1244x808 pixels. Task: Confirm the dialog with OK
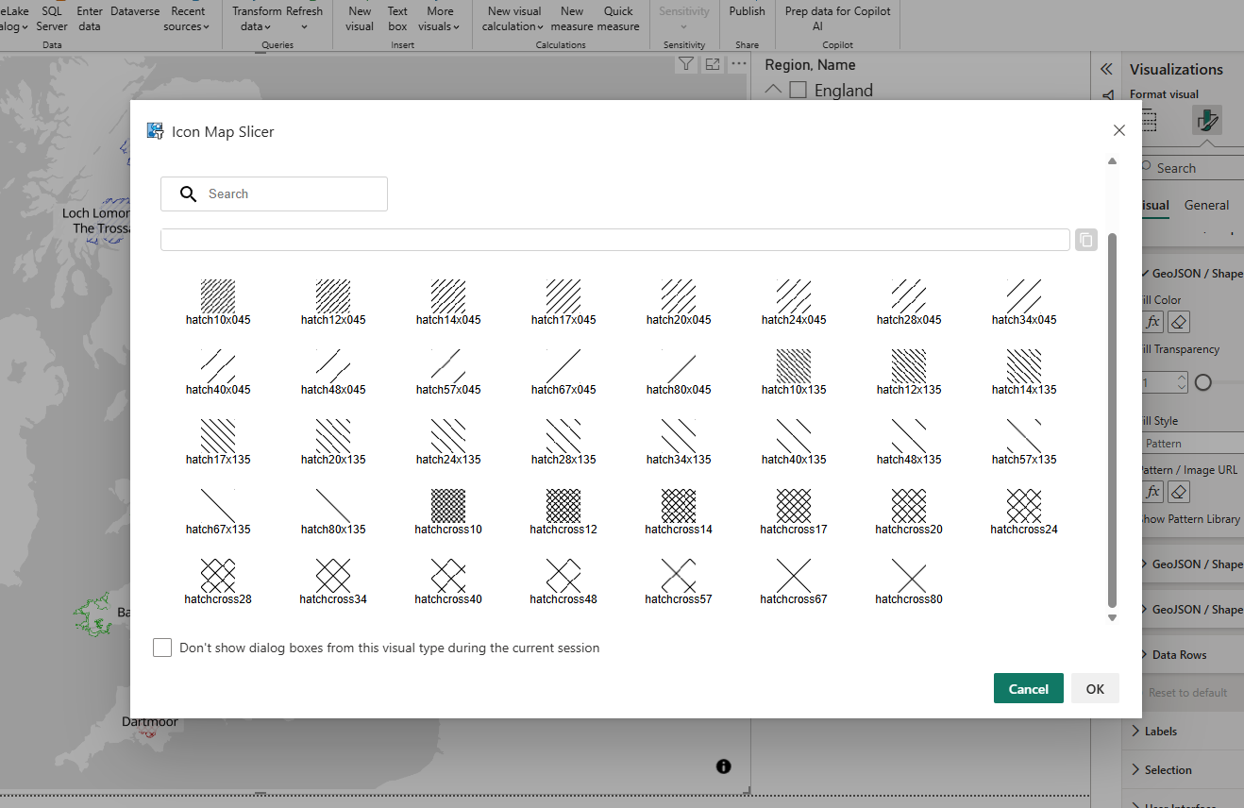[x=1095, y=688]
